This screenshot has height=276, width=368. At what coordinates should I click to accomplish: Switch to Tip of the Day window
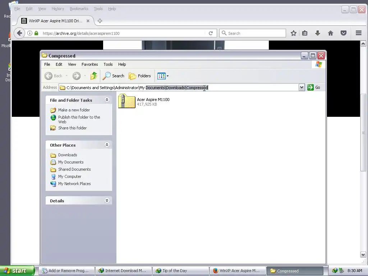[180, 271]
